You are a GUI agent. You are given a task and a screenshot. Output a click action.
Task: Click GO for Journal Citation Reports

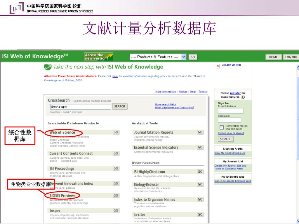tap(200, 132)
